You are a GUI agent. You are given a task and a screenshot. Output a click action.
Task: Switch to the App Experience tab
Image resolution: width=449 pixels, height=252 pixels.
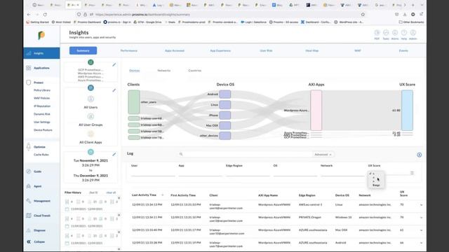click(x=220, y=50)
